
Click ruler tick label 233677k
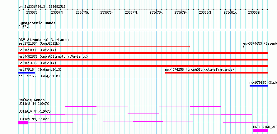(131, 12)
